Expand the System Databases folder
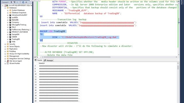The height and width of the screenshot is (103, 184). 8,10
